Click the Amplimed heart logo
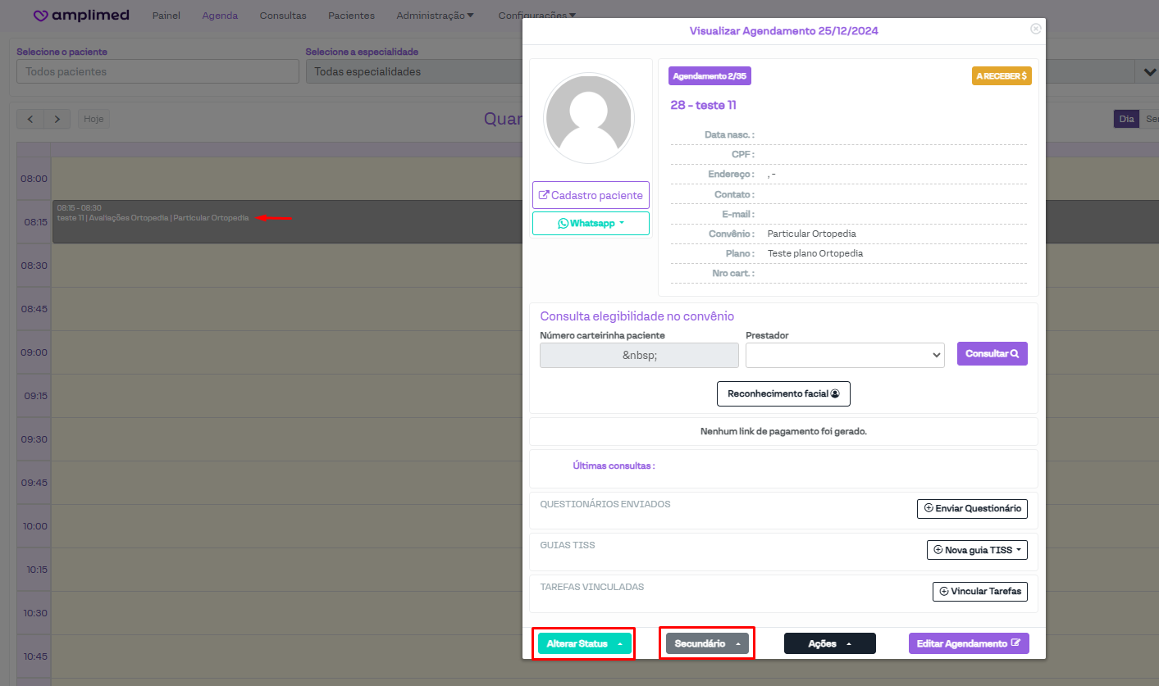The width and height of the screenshot is (1159, 686). coord(40,16)
